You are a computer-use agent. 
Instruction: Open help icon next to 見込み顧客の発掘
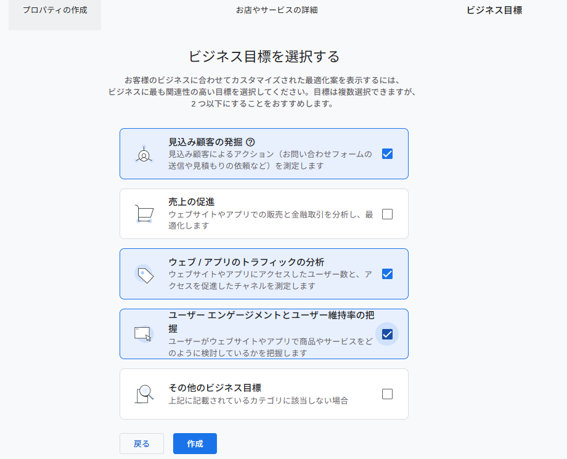250,142
